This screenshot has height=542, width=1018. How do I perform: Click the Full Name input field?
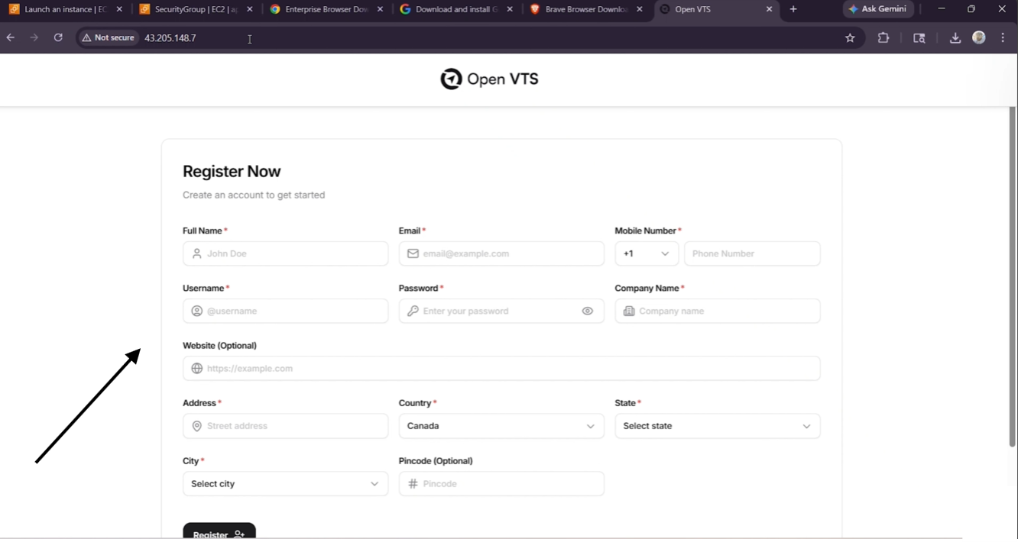tap(285, 253)
